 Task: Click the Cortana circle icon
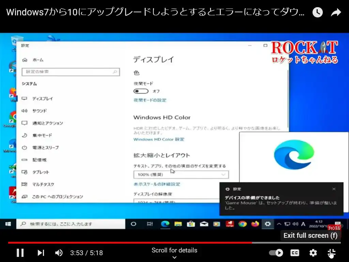[133, 224]
